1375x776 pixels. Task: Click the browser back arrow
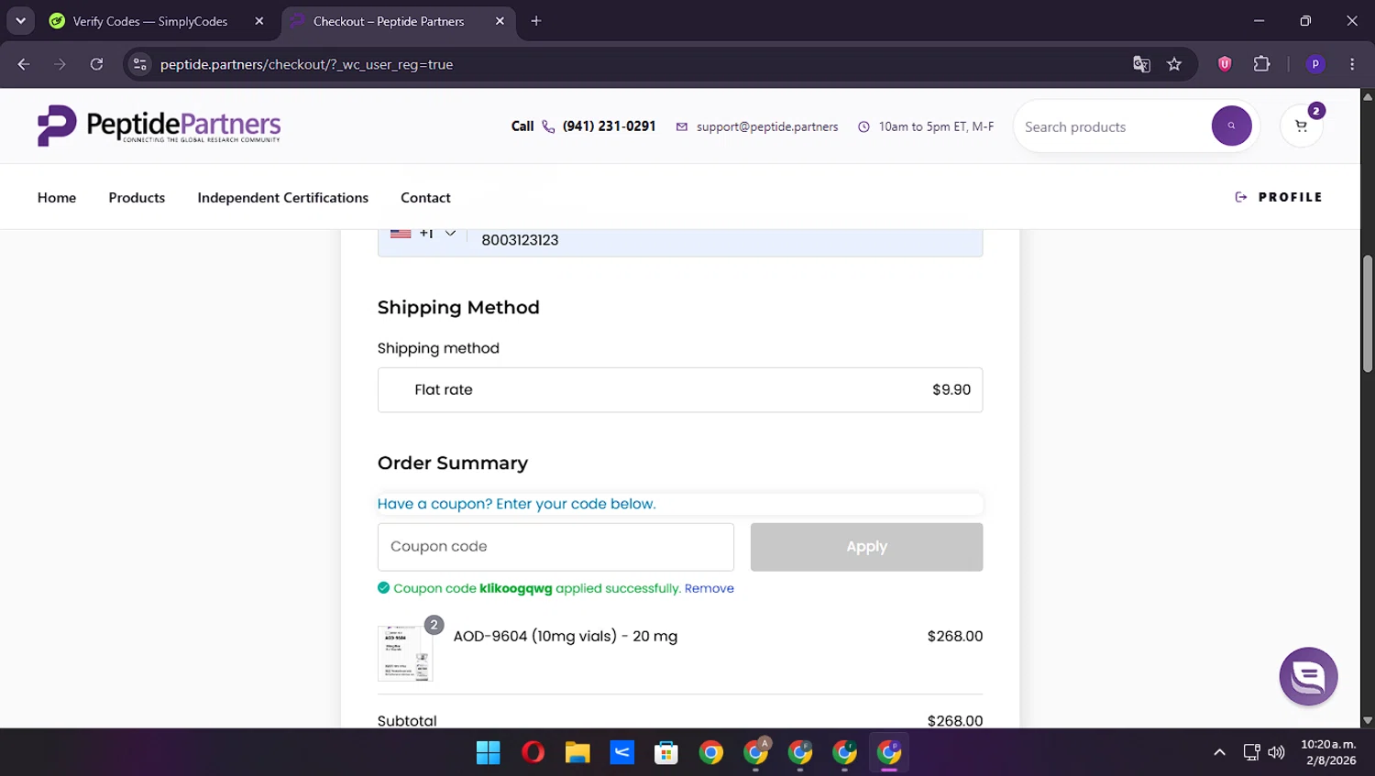[x=24, y=64]
